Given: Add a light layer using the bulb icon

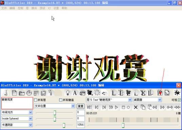Looking at the screenshot, I should pos(68,93).
